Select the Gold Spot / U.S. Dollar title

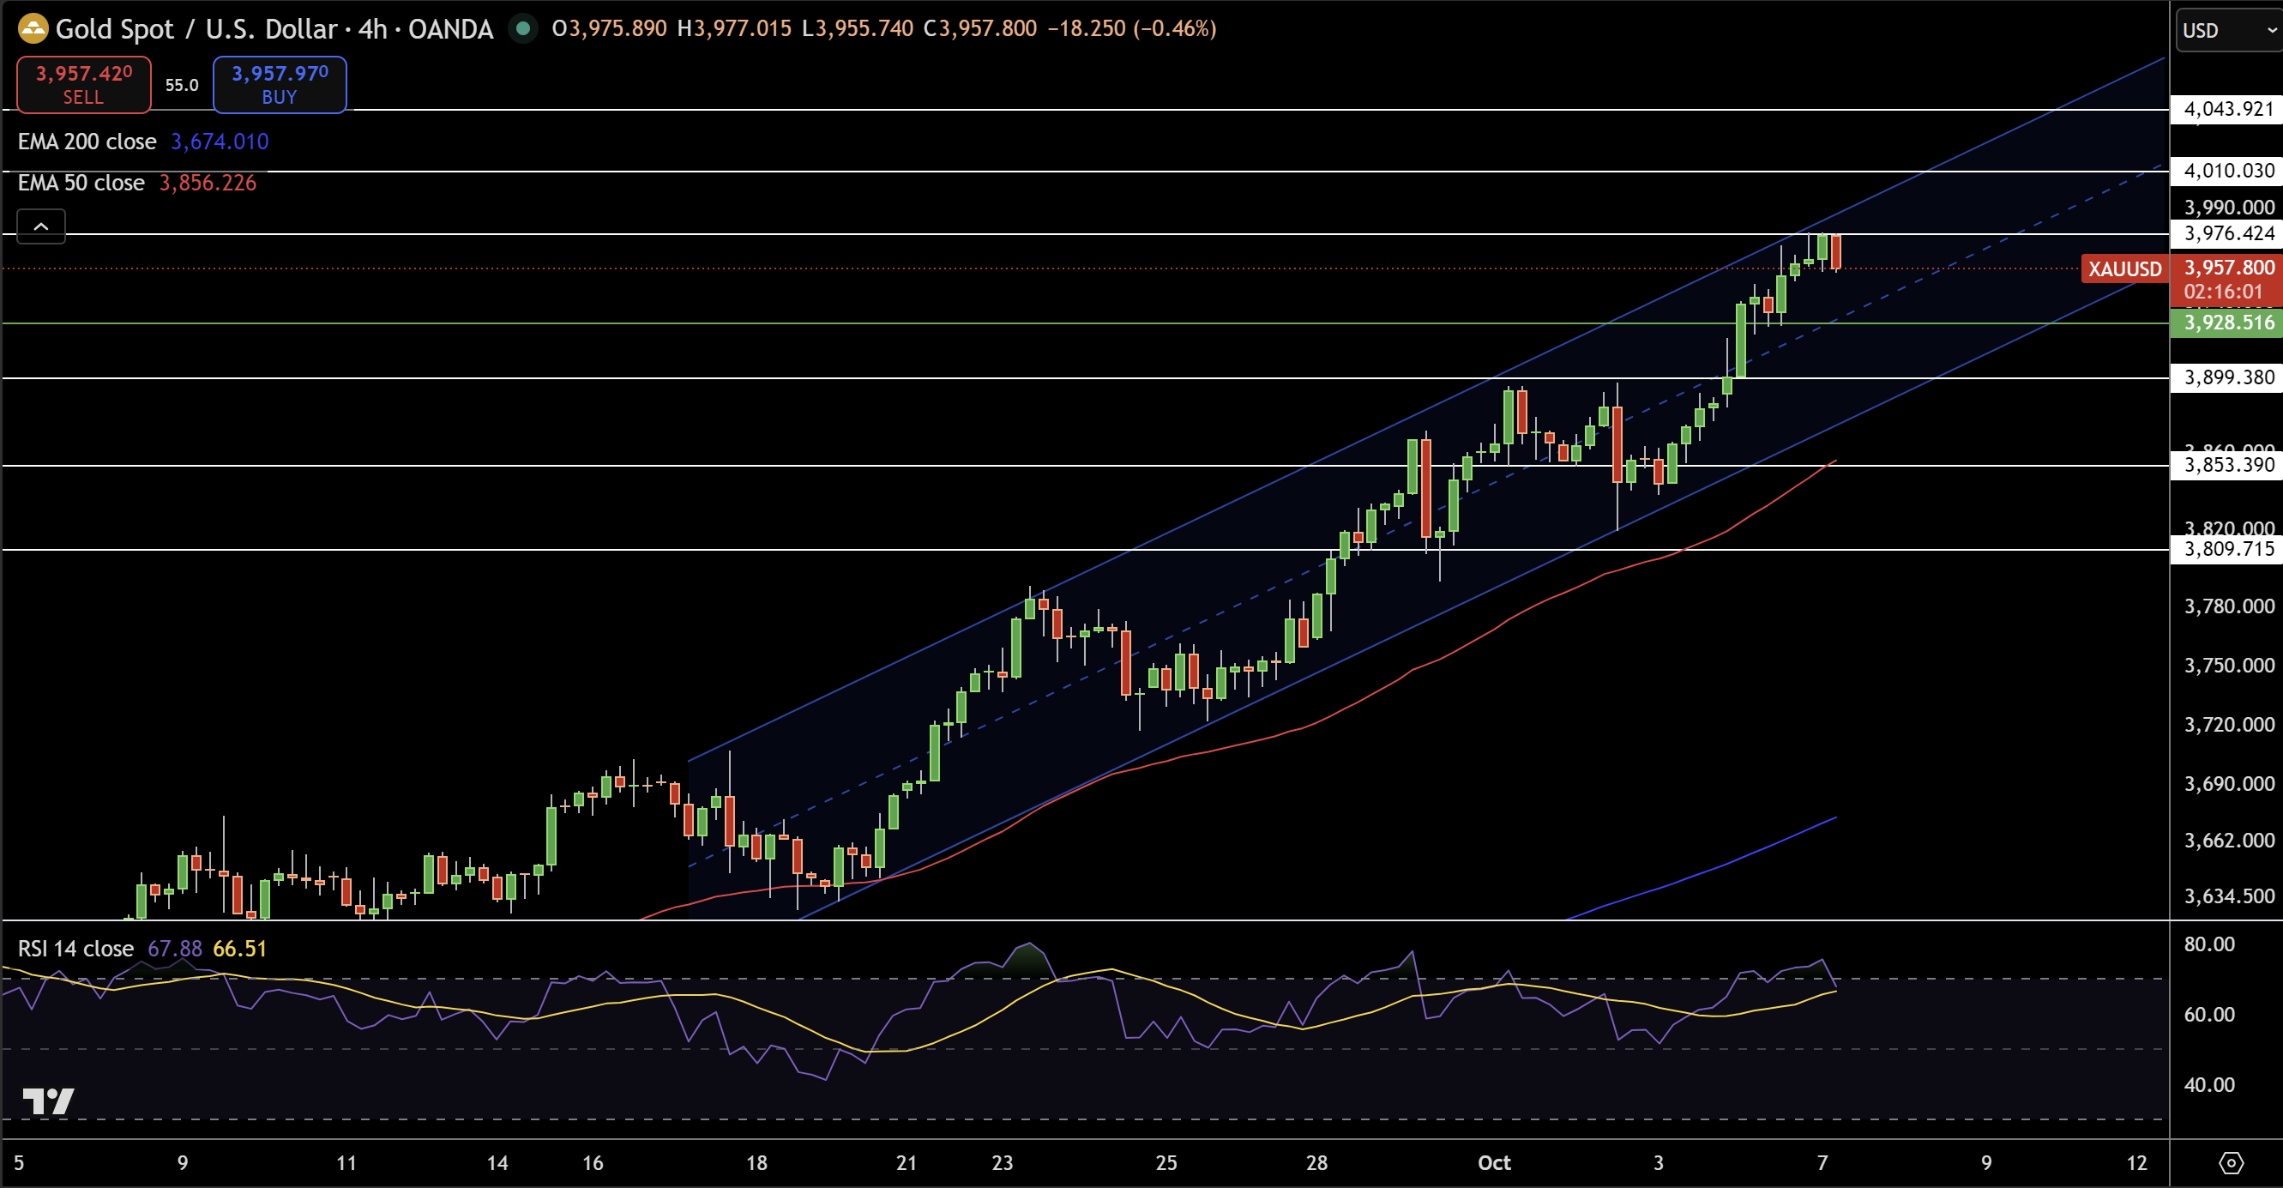point(196,28)
